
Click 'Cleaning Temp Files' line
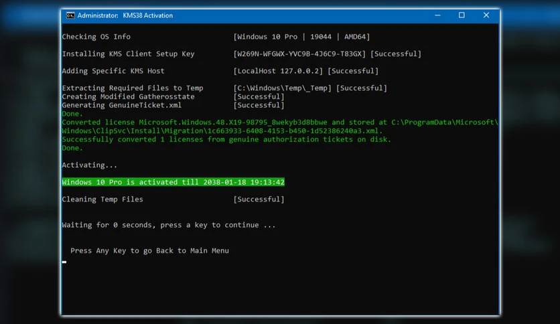pos(102,199)
